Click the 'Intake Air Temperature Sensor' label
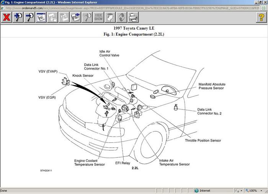Image resolution: width=268 pixels, height=194 pixels. [174, 162]
